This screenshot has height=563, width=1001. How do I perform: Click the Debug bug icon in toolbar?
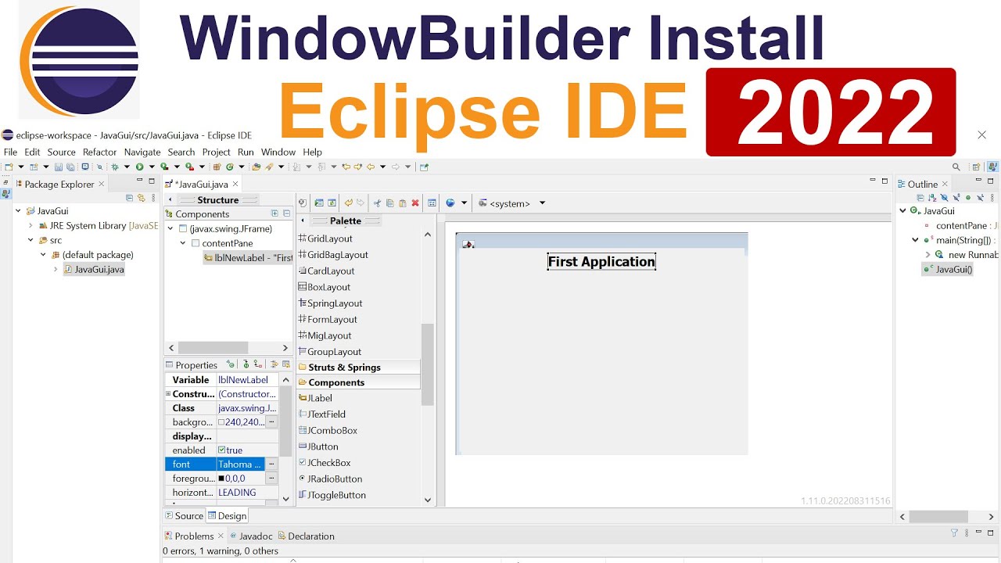tap(114, 167)
